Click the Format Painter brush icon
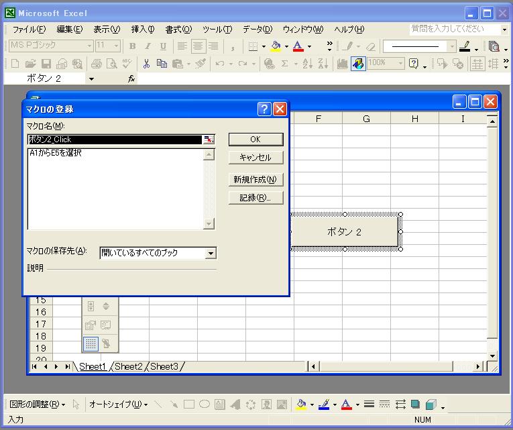Screen dimensions: 513x430 coord(201,64)
